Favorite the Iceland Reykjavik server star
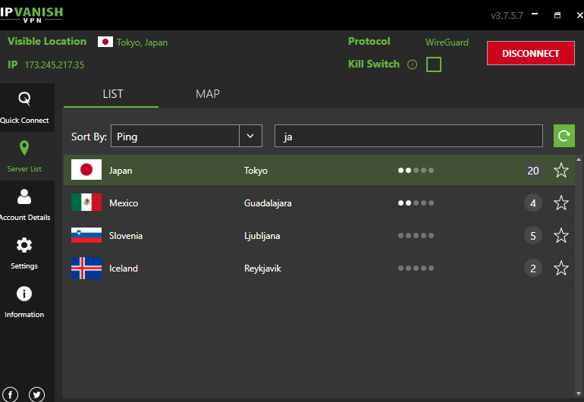 point(561,268)
